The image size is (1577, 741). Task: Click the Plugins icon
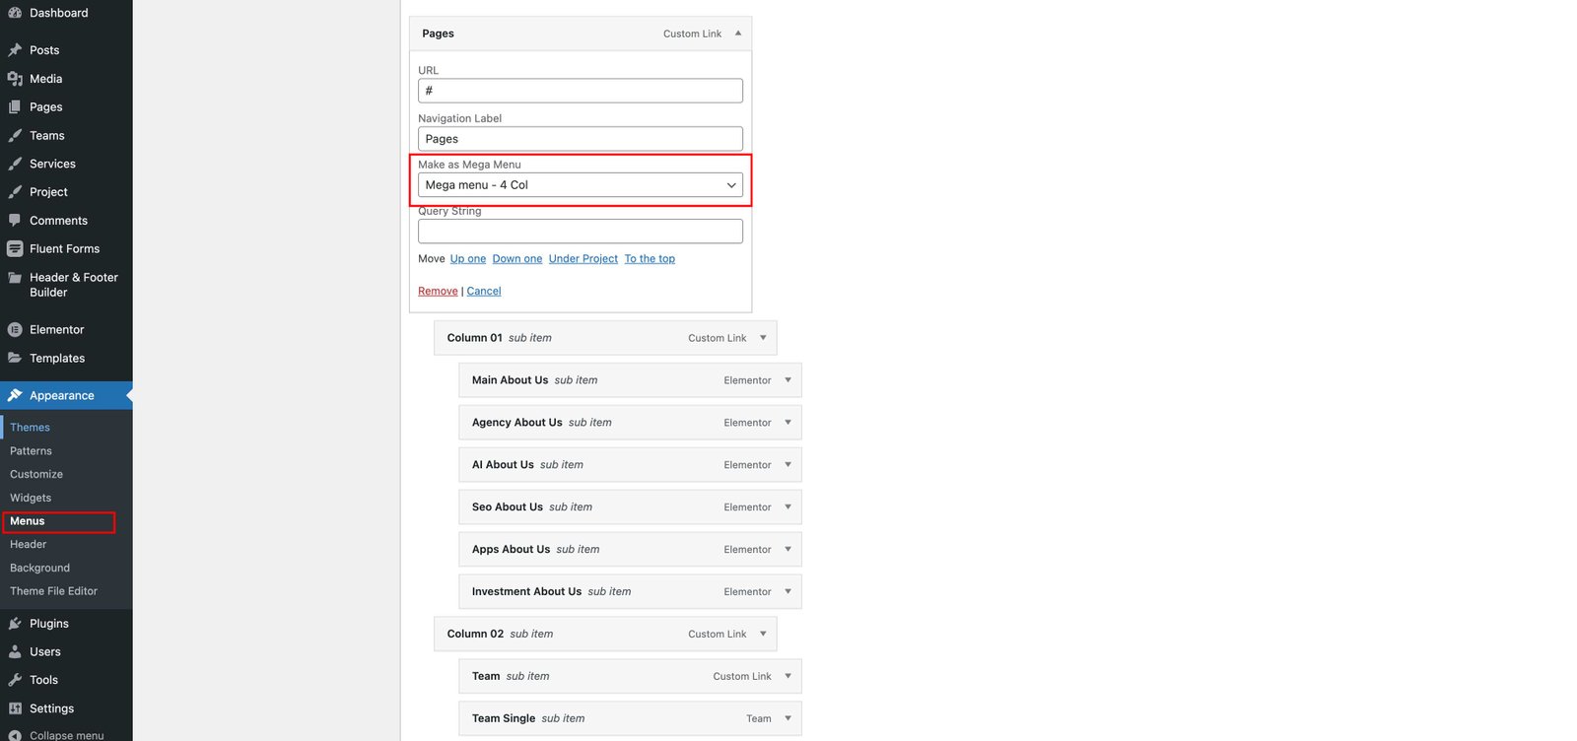click(x=15, y=624)
